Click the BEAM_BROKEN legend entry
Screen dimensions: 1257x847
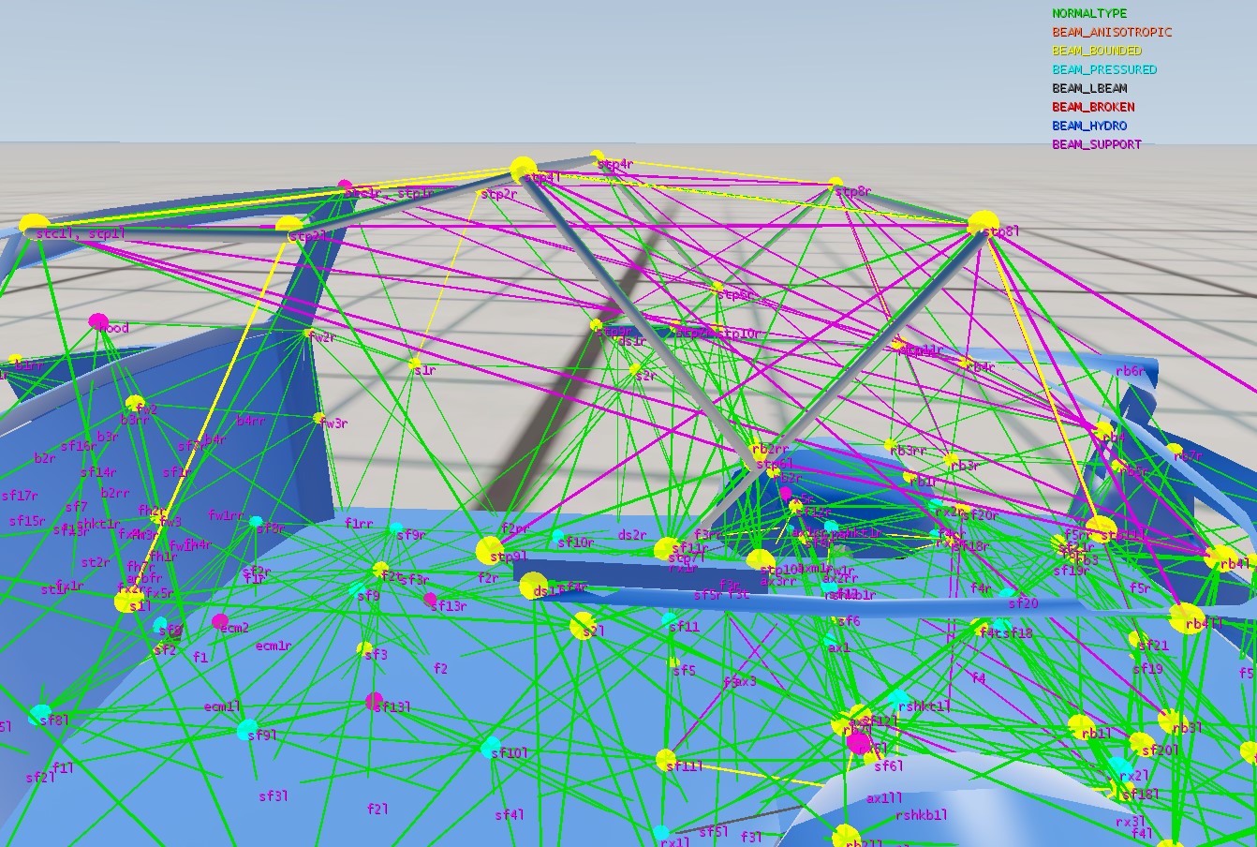point(1093,108)
